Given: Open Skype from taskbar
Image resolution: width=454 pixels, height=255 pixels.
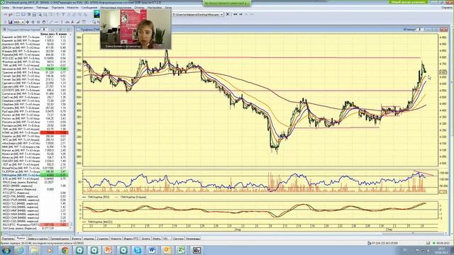Looking at the screenshot, I should pyautogui.click(x=138, y=250).
